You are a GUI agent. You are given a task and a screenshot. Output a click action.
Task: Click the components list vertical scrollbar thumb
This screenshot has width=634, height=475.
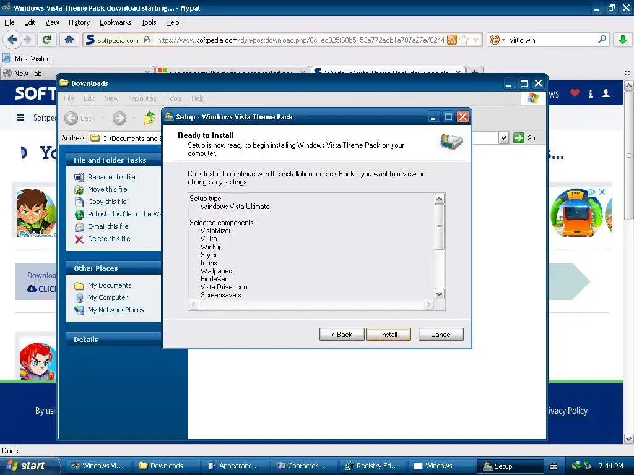[x=440, y=227]
